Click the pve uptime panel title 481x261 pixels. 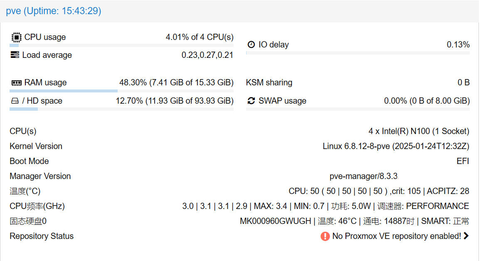pos(54,11)
